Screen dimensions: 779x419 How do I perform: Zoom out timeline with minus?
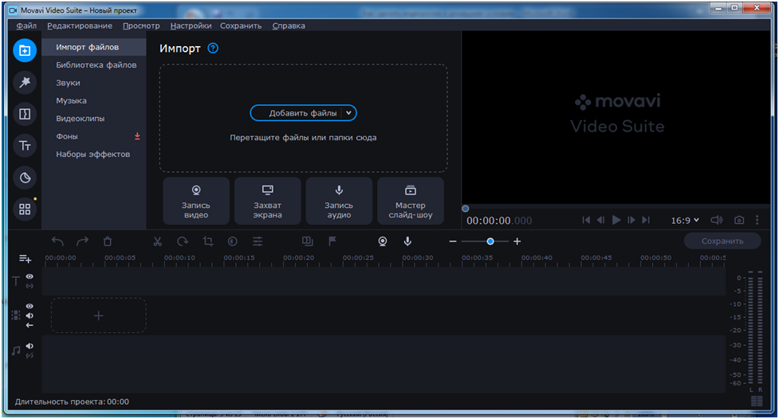(x=453, y=241)
